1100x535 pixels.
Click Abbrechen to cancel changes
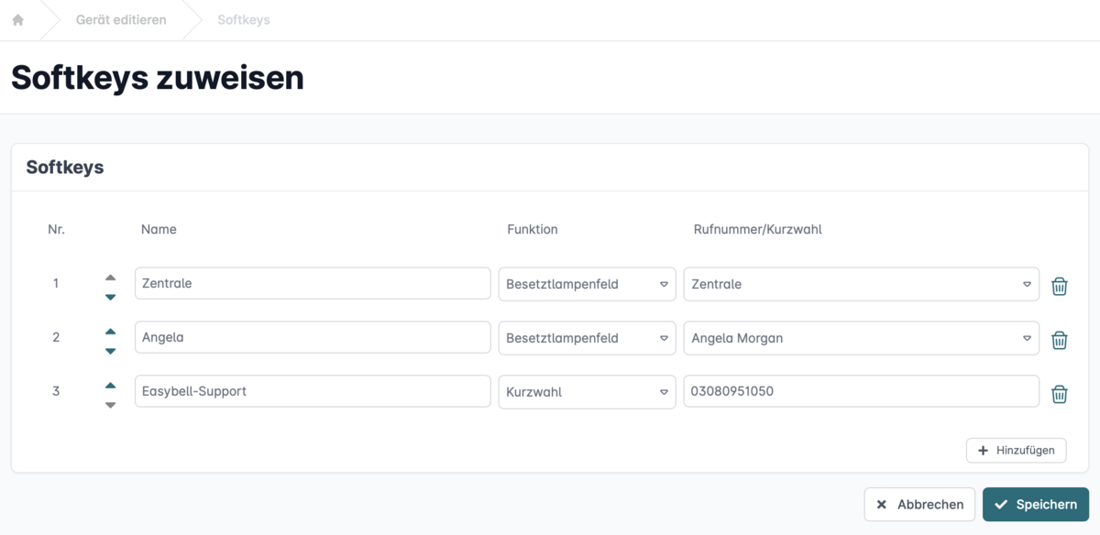click(919, 504)
